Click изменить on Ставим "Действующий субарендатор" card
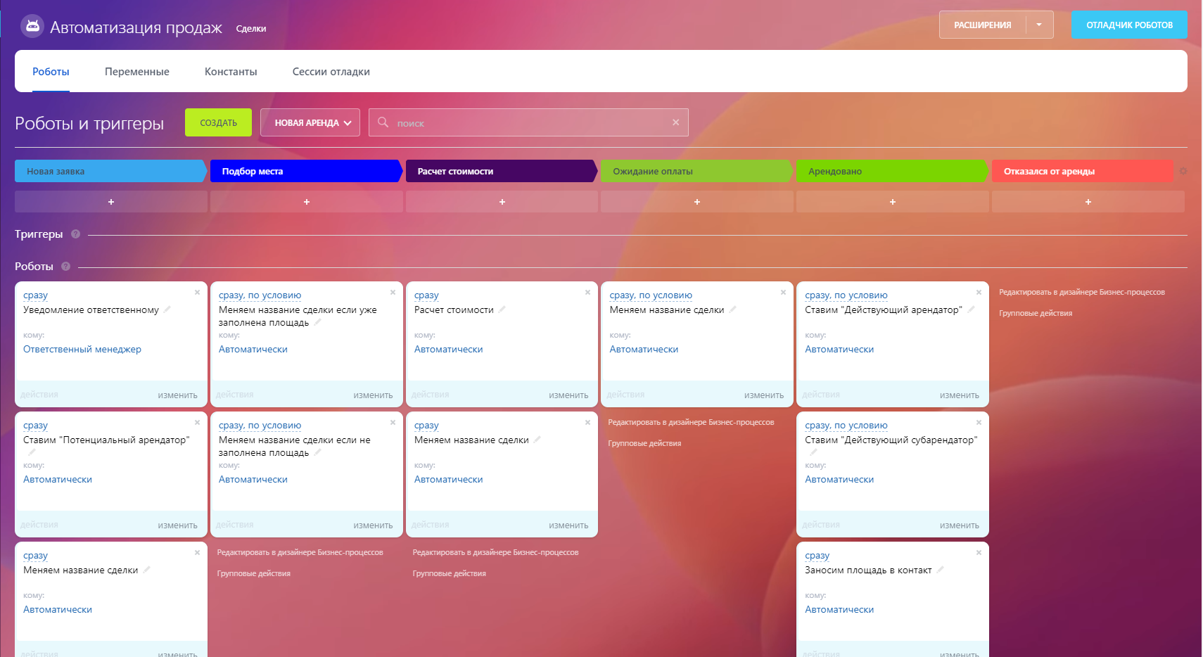 pyautogui.click(x=960, y=525)
